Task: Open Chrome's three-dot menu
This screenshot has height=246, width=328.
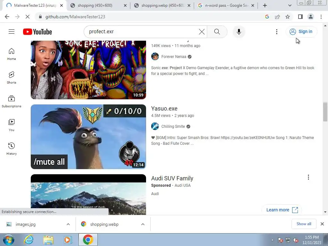Action: 321,17
